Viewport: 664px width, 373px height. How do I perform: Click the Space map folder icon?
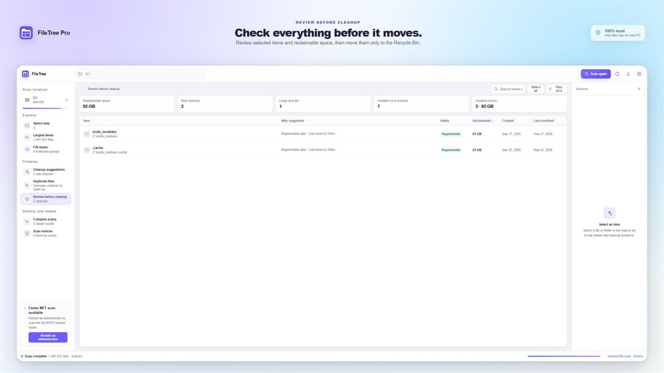pos(27,126)
